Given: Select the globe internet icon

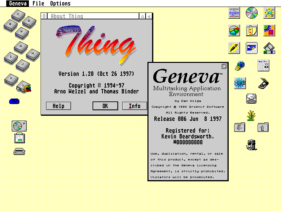Looking at the screenshot, I should (x=240, y=66).
